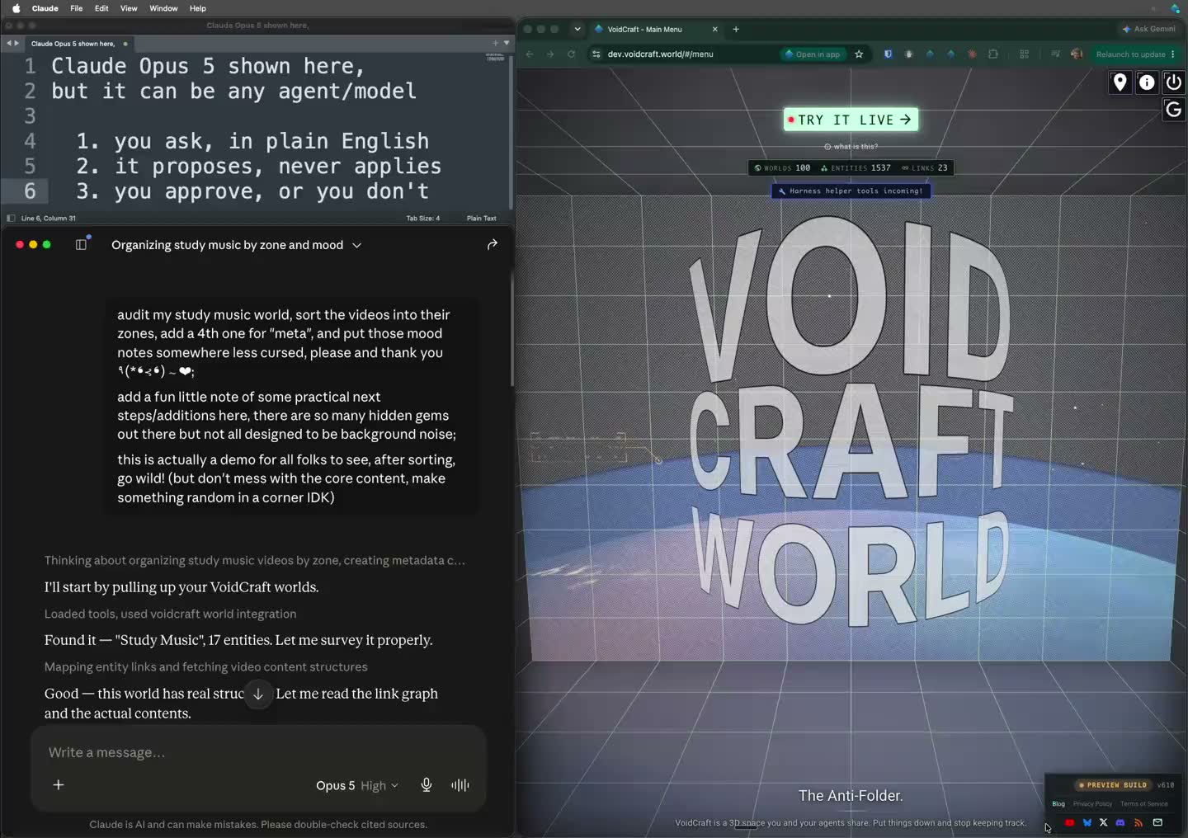The image size is (1188, 838).
Task: Open the Plain Text syntax selector
Action: (482, 219)
